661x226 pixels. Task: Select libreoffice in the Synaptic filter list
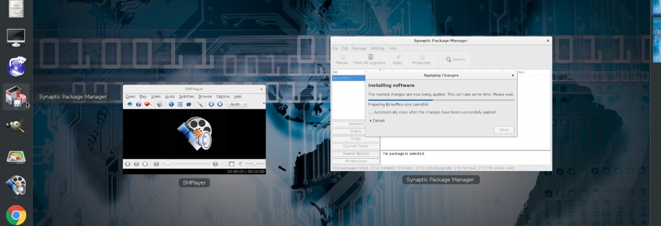click(x=348, y=78)
